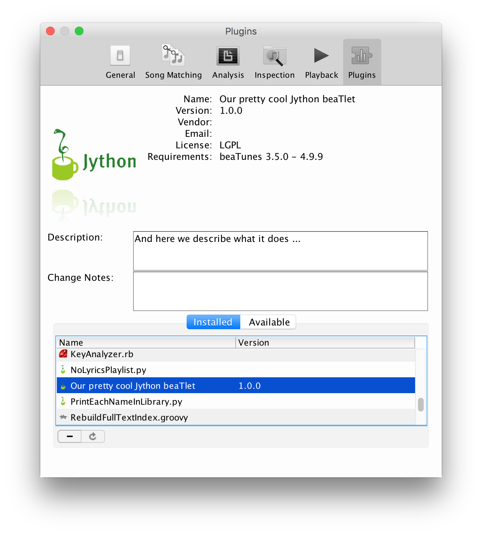Screen dimensions: 482x535
Task: Select Our pretty cool Jython beaTlet row
Action: (x=133, y=386)
